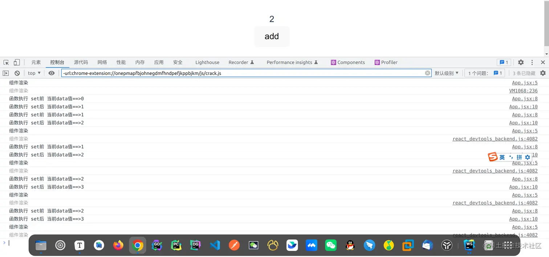This screenshot has width=549, height=257.
Task: Open the top JavaScript context dropdown
Action: [x=34, y=73]
